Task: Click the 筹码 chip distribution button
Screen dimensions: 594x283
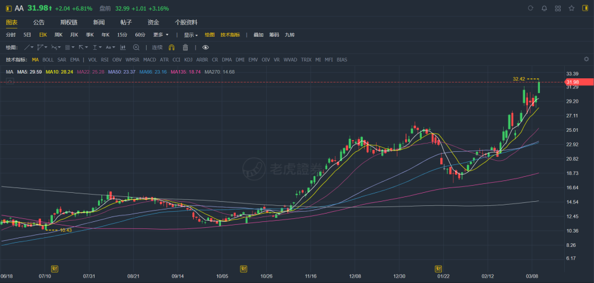Action: (274, 35)
